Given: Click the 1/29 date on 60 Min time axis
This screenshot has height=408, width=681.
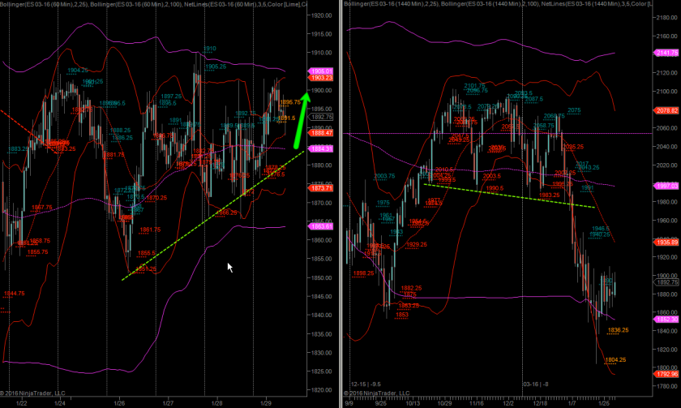Looking at the screenshot, I should pyautogui.click(x=266, y=403).
